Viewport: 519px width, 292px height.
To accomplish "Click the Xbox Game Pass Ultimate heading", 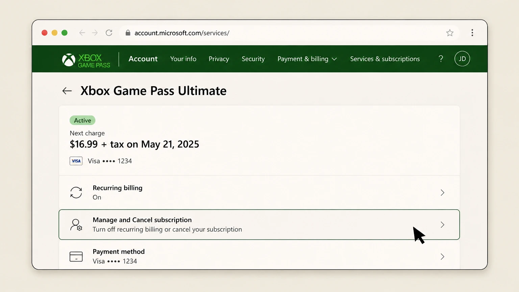I will tap(153, 91).
